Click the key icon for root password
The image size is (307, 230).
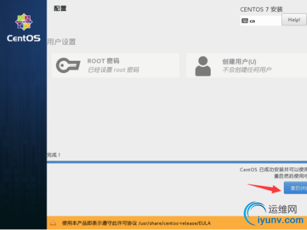tap(68, 66)
